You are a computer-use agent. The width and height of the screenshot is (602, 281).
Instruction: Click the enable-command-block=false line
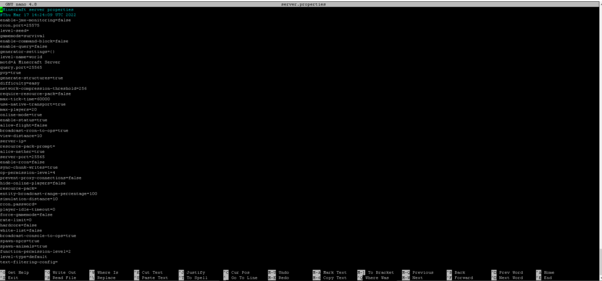point(34,41)
